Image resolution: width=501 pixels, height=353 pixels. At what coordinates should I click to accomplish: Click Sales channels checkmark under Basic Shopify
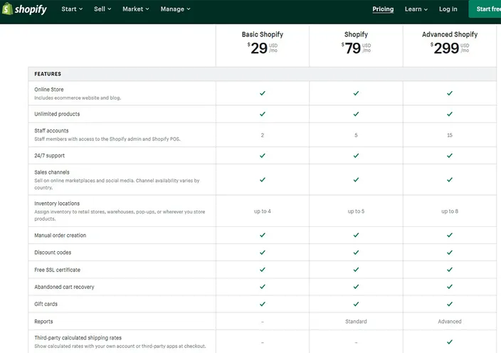[x=263, y=179]
